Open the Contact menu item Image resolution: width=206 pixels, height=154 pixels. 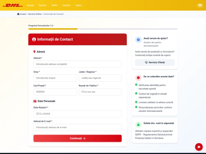pos(66,5)
